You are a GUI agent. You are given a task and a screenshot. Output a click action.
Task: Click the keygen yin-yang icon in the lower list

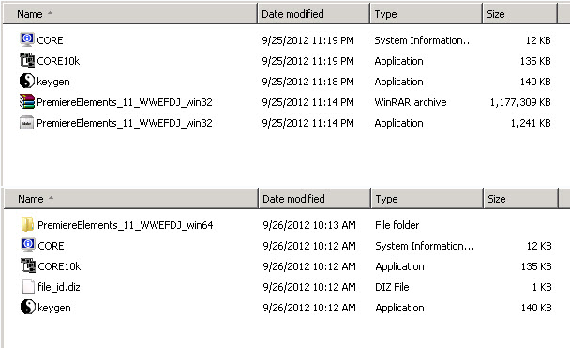click(28, 307)
